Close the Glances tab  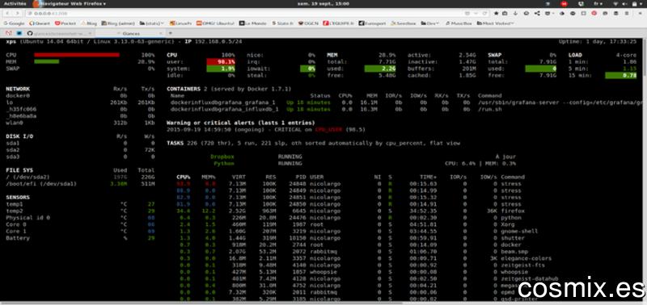point(161,33)
